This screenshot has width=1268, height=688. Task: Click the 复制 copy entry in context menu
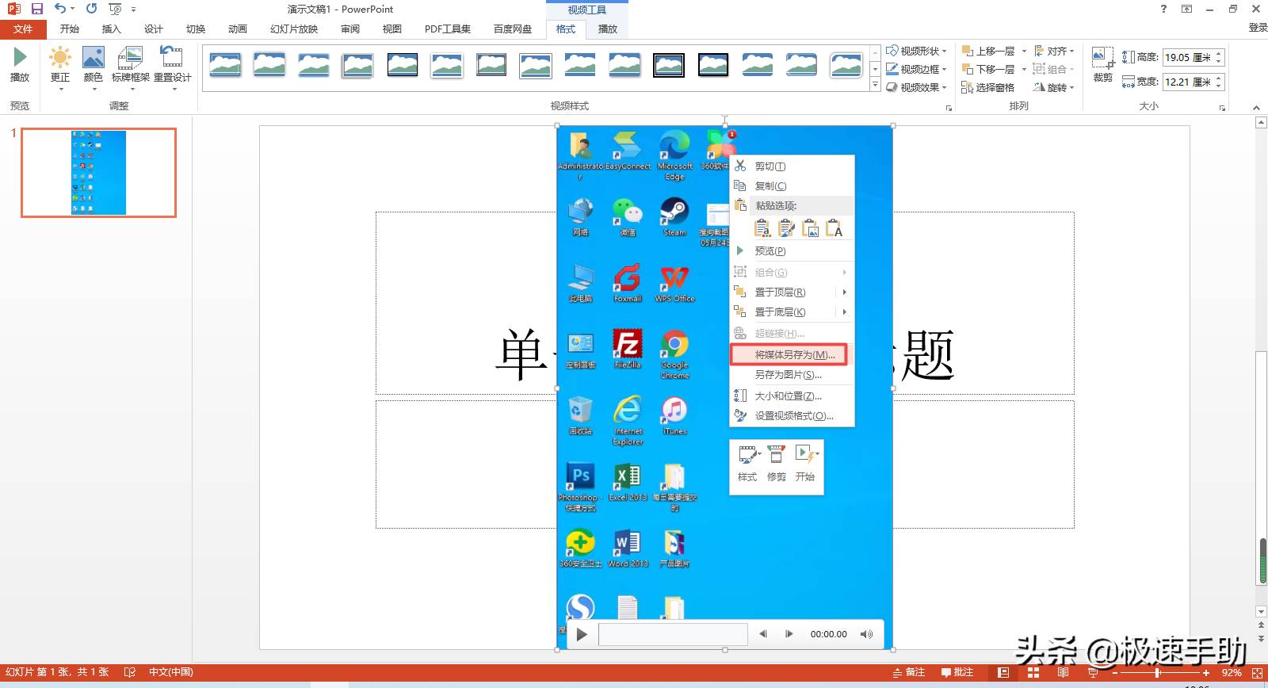click(x=791, y=185)
